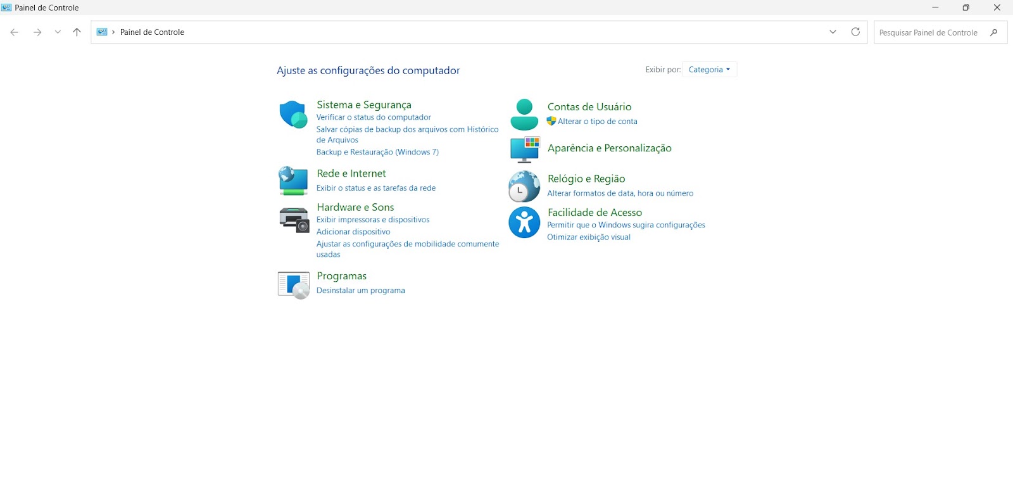1013x487 pixels.
Task: Open Backup e Restauração (Windows 7)
Action: [x=377, y=152]
